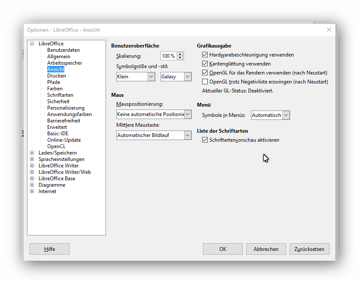
Task: Select the Spracheinstellungen category label
Action: point(61,159)
